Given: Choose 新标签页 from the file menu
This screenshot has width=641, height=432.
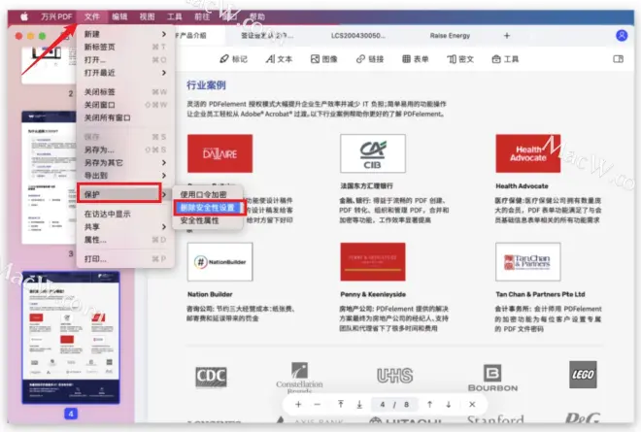Looking at the screenshot, I should pyautogui.click(x=125, y=47).
